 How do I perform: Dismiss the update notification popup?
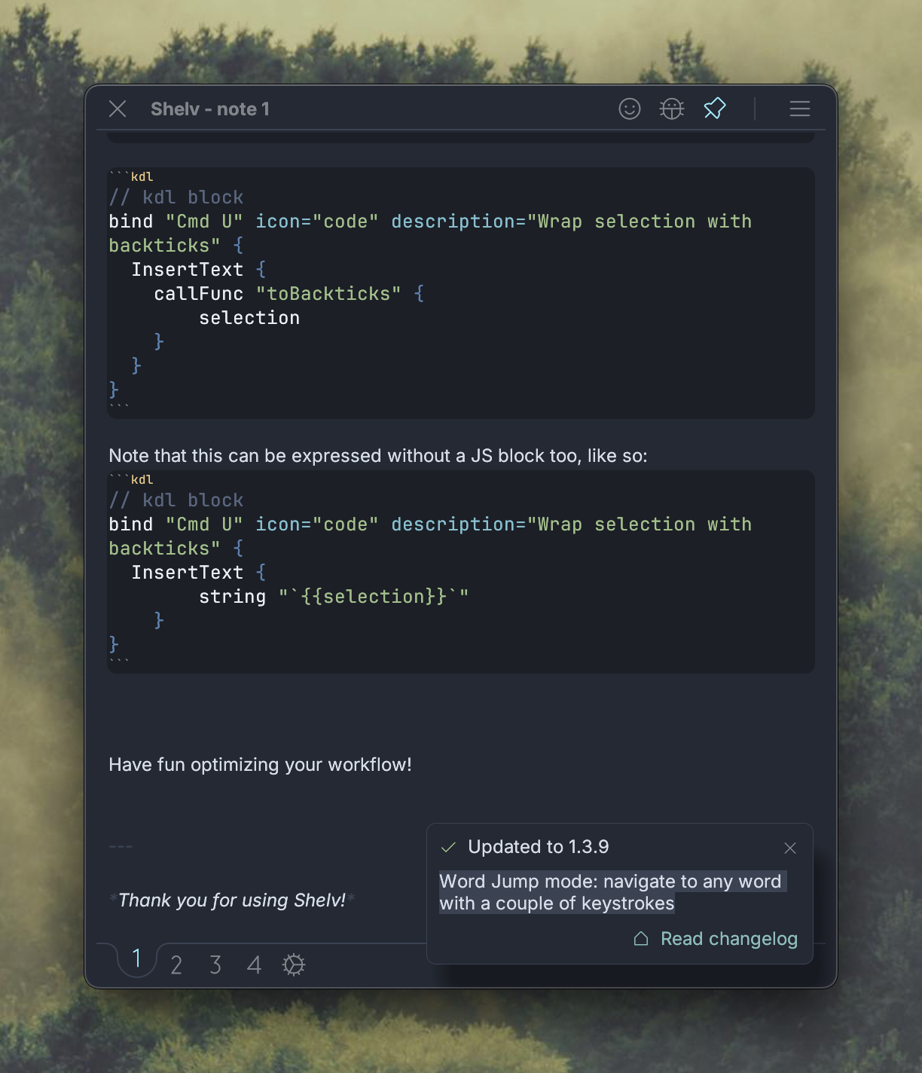(x=789, y=848)
